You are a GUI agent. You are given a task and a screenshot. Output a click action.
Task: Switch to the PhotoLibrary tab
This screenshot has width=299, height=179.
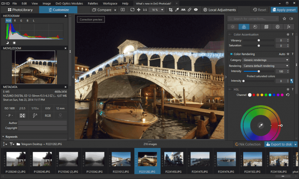(x=20, y=10)
